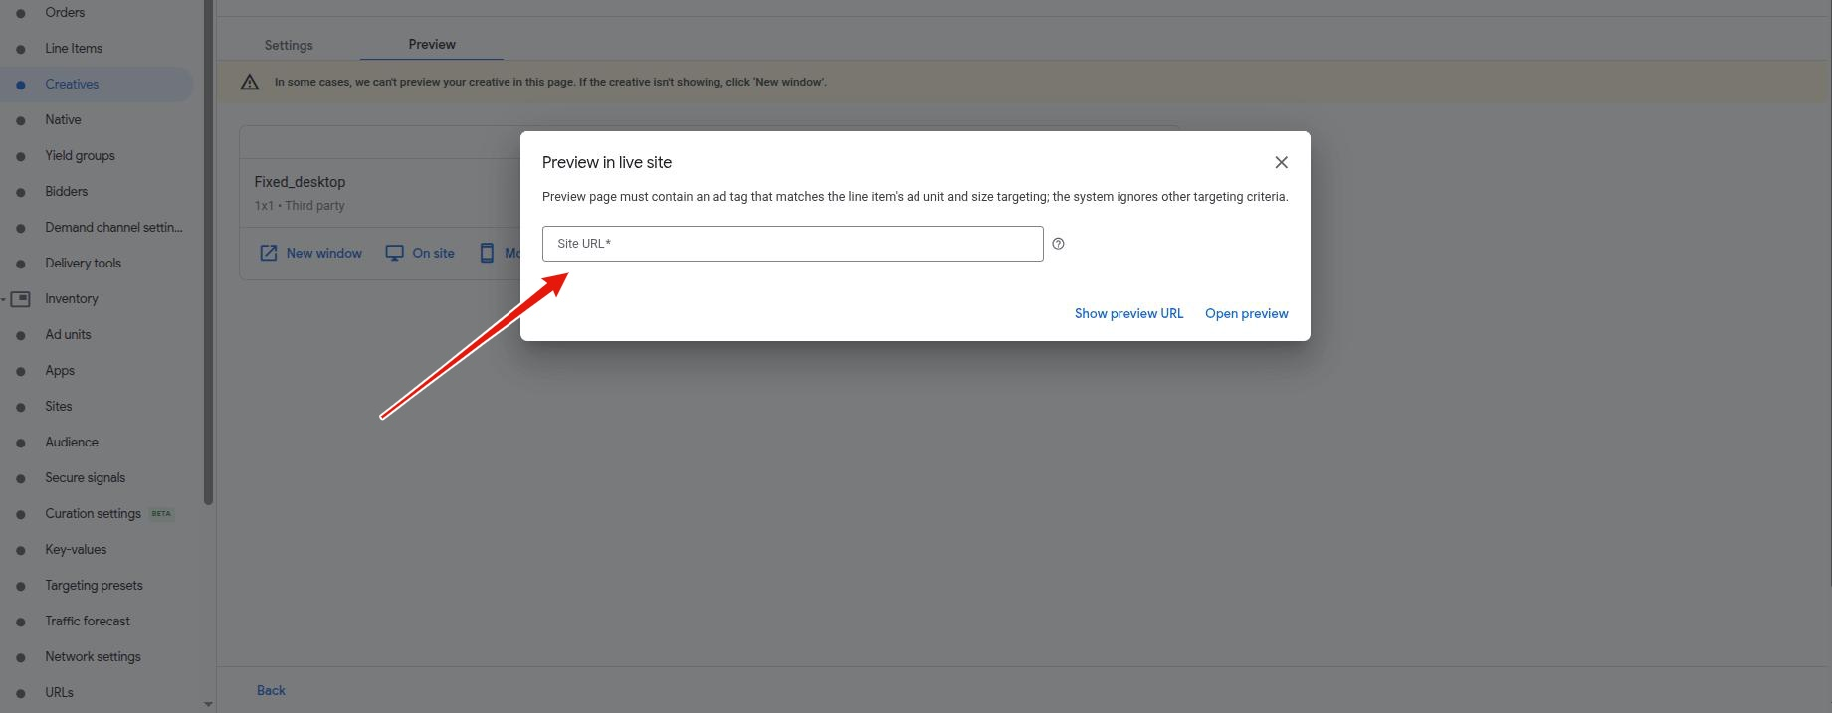The width and height of the screenshot is (1832, 713).
Task: Click Open preview button
Action: coord(1246,313)
